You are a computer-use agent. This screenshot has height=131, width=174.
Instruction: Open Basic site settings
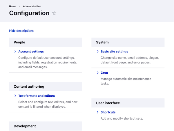tap(114, 52)
